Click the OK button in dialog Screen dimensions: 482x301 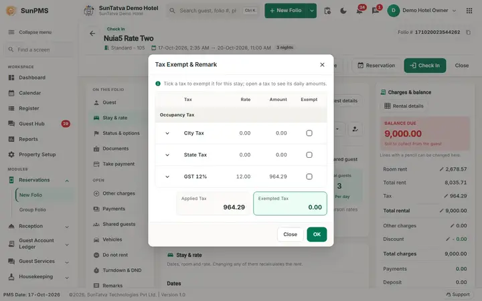click(317, 234)
